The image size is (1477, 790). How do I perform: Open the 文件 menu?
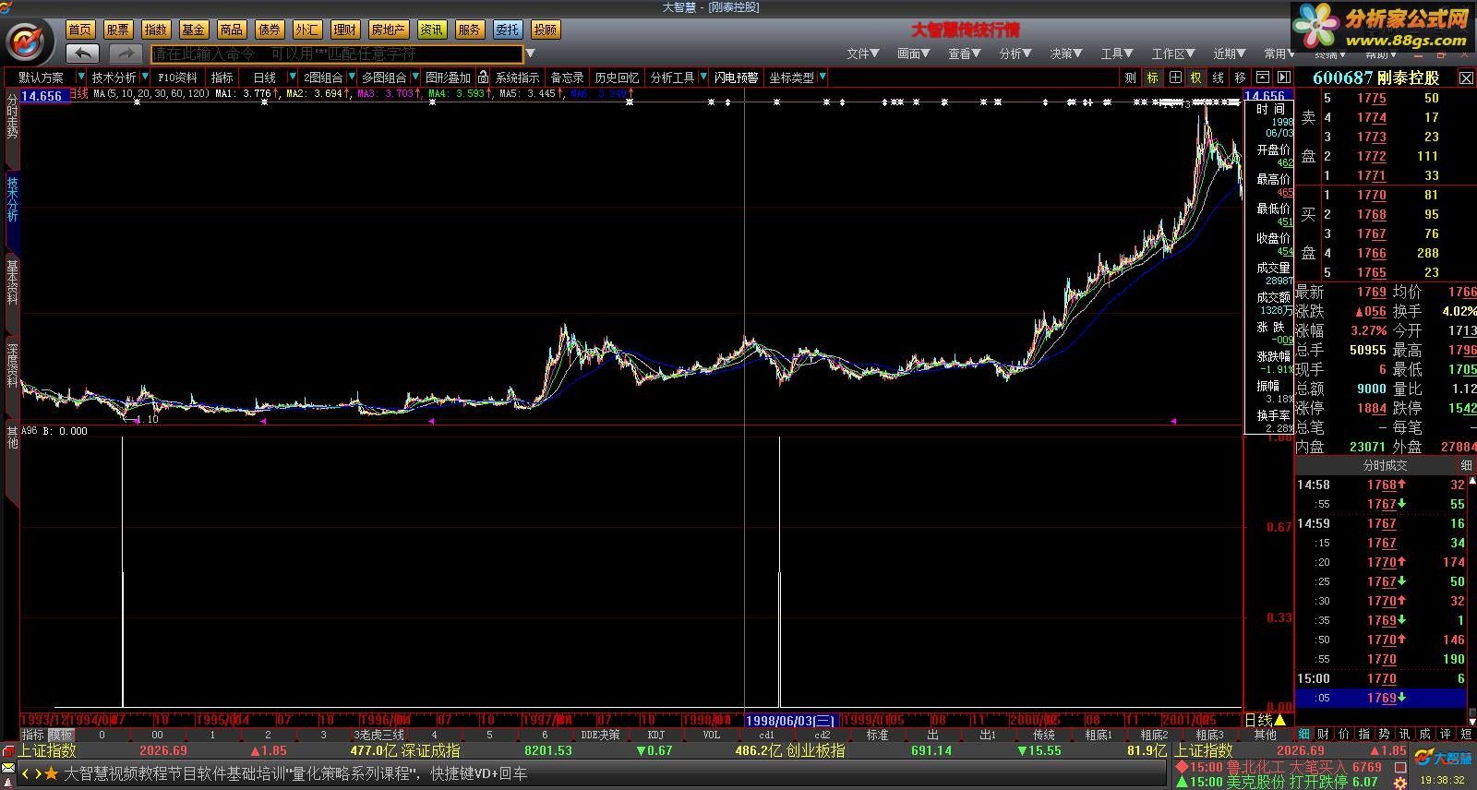(863, 54)
